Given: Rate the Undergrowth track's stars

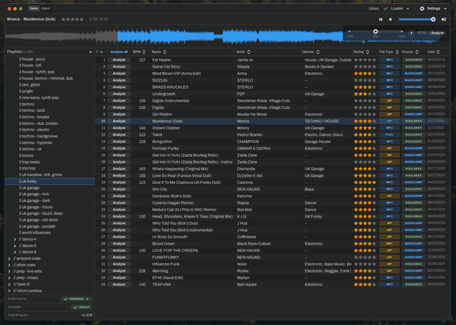Looking at the screenshot, I should click(365, 94).
